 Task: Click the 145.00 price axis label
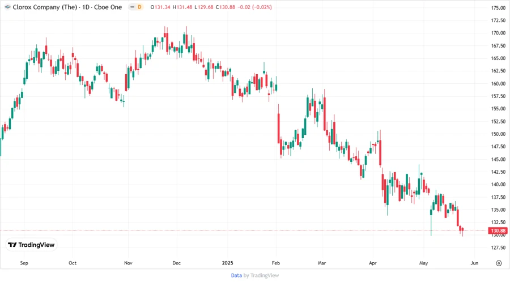498,159
